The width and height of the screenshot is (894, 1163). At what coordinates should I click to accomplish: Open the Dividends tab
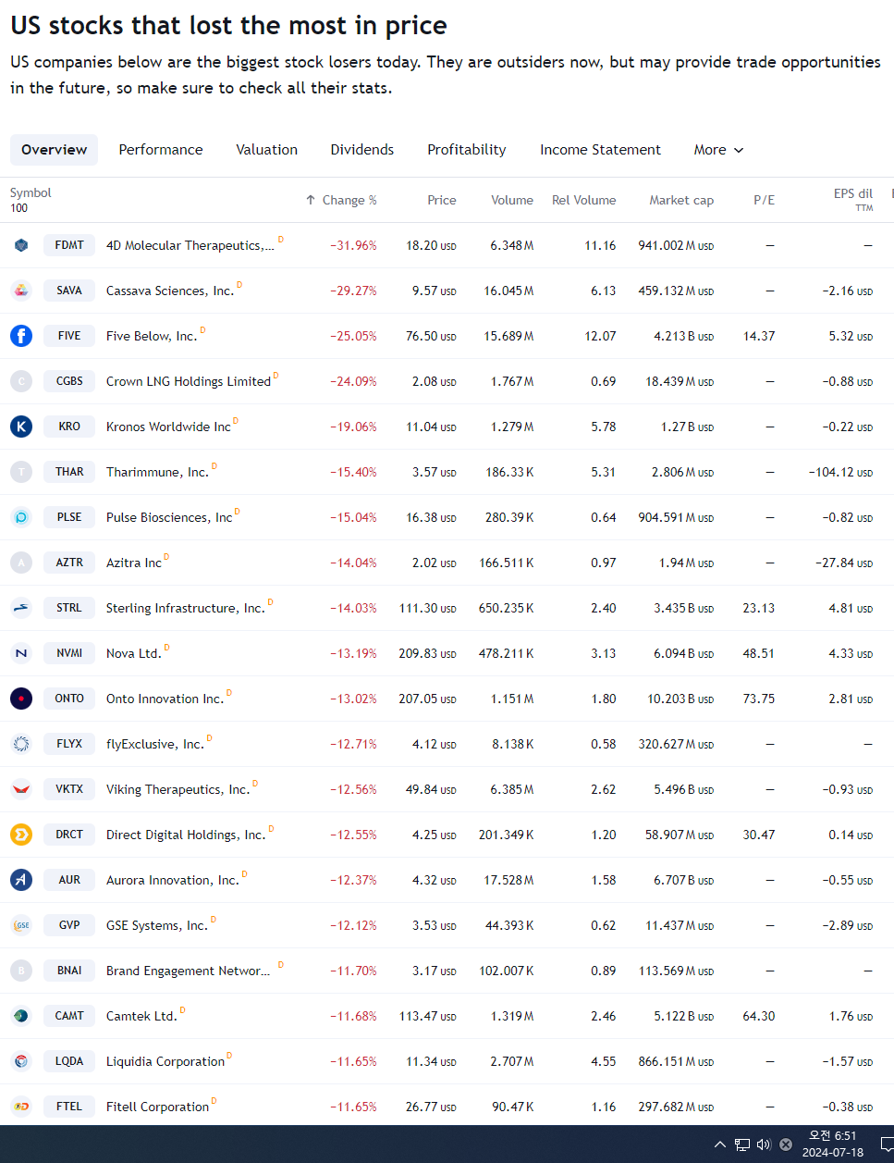tap(362, 150)
